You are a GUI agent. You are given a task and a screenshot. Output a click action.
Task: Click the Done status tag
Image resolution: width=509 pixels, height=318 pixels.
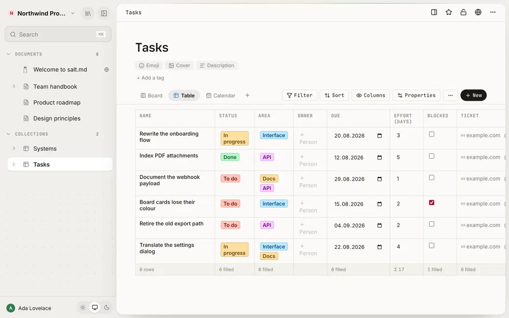click(230, 157)
